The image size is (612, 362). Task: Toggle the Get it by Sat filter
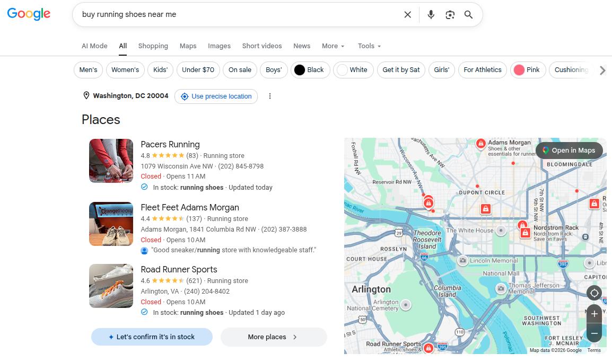click(x=401, y=70)
